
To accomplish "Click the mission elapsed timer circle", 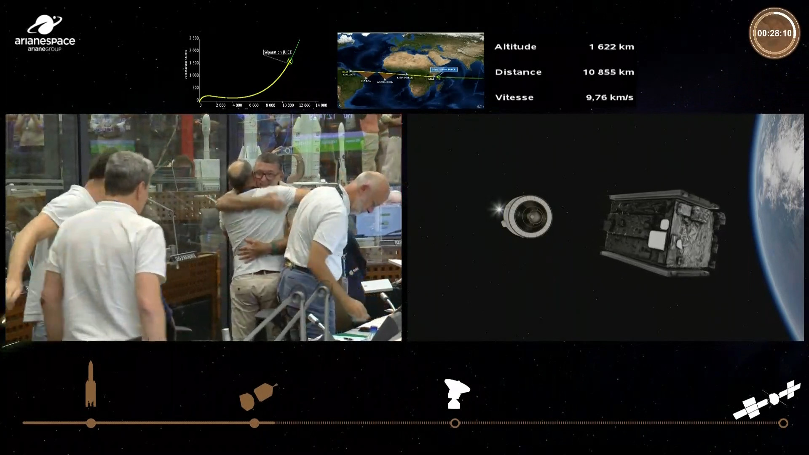I will click(774, 33).
